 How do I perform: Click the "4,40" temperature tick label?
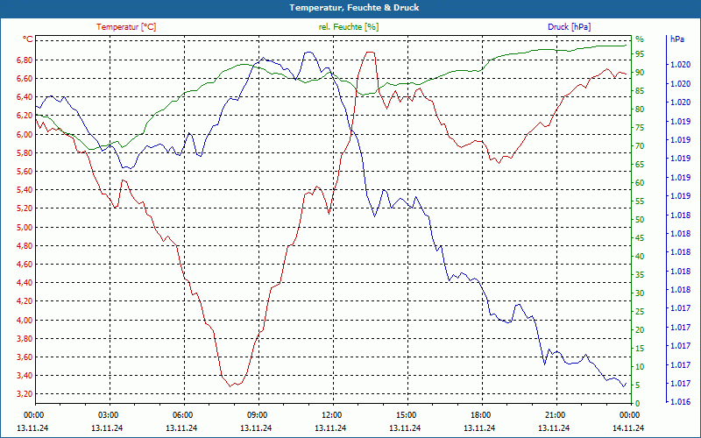[x=25, y=283]
